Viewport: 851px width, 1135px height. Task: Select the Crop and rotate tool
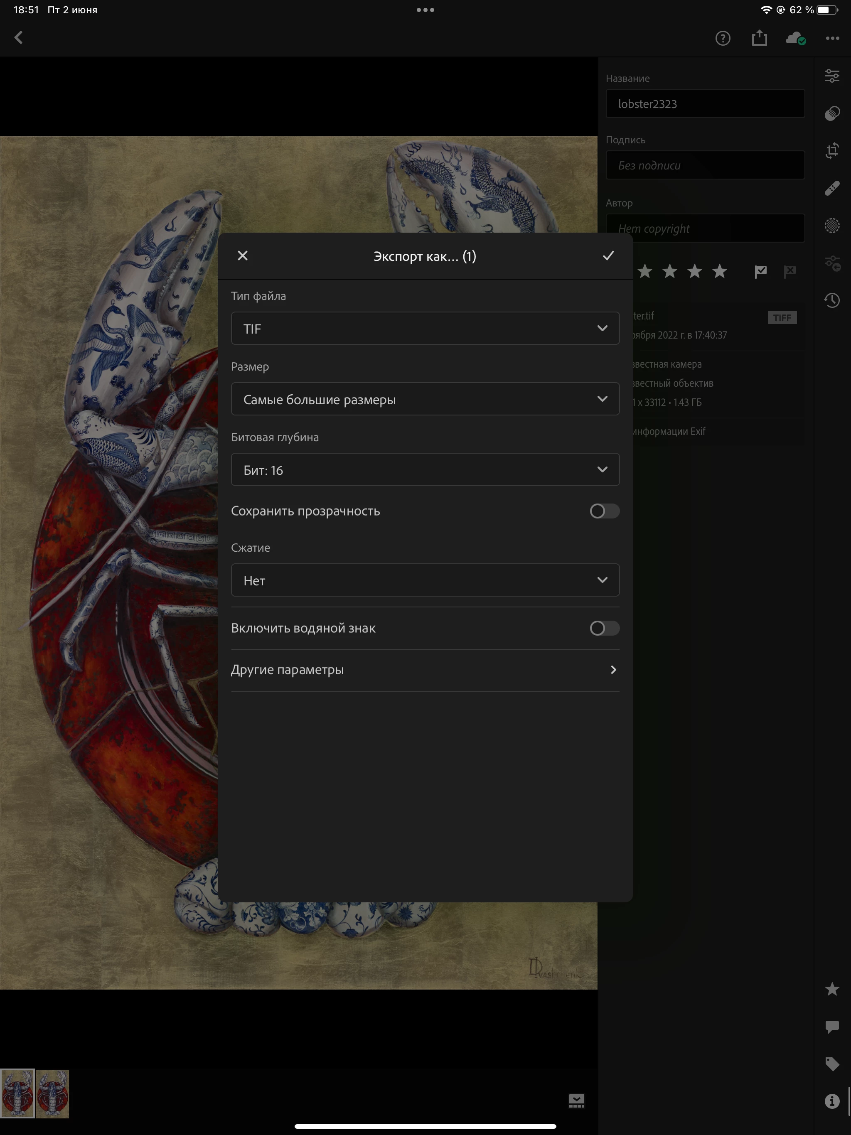(832, 151)
